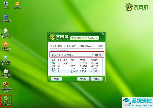Open the Computer desktop icon
Viewport: 153px width, 108px height.
pyautogui.click(x=6, y=5)
